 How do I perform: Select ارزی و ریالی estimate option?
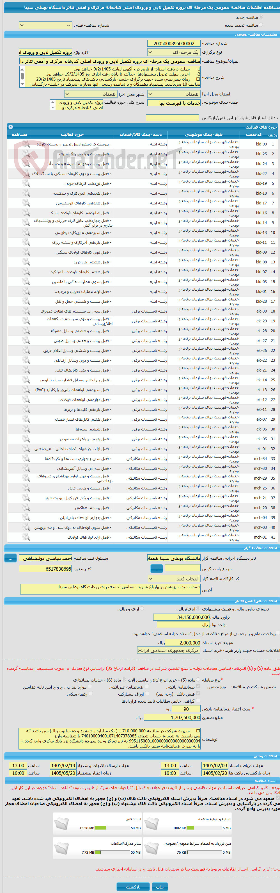click(x=142, y=608)
